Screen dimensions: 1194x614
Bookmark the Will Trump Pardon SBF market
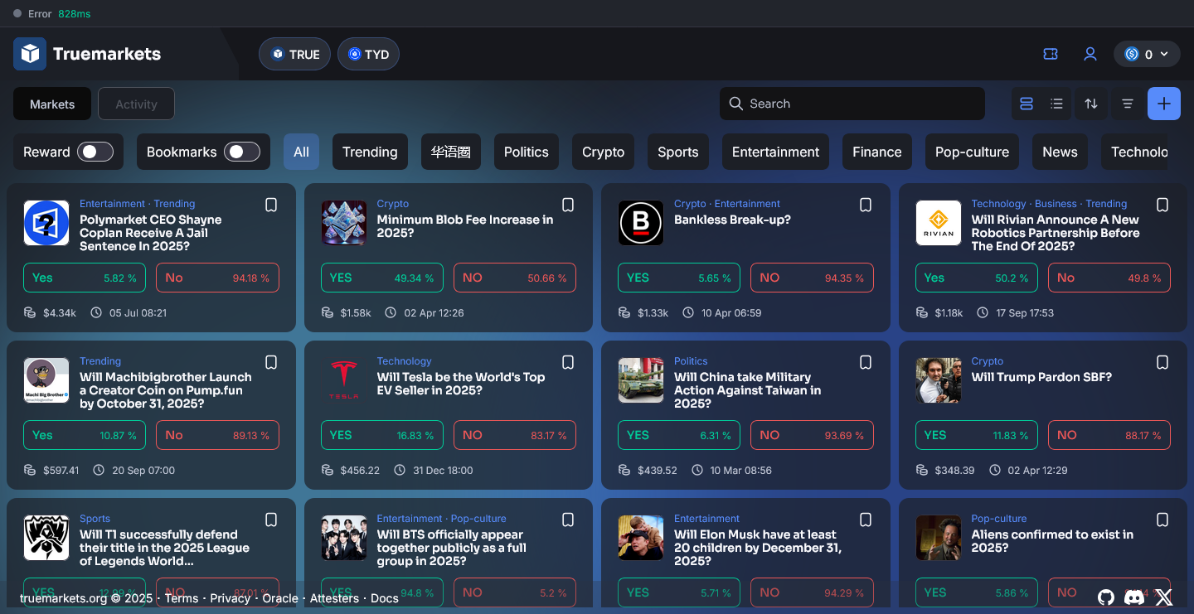[1162, 362]
